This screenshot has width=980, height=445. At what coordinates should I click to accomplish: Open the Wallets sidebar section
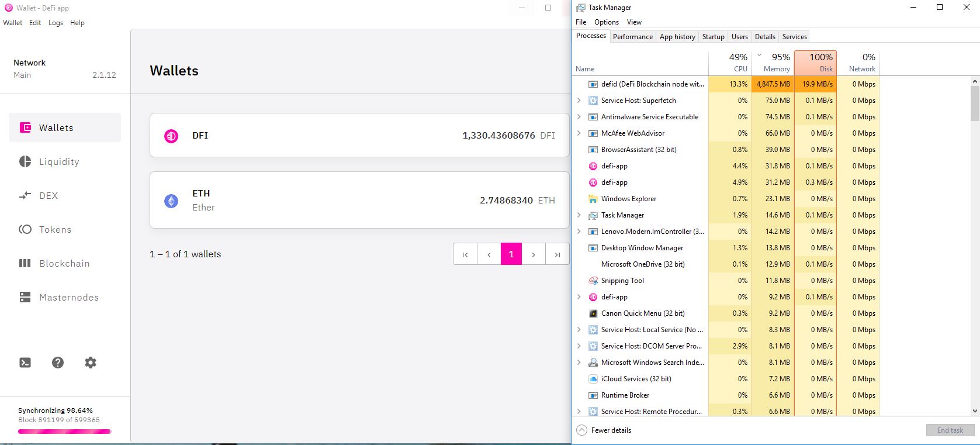tap(65, 127)
